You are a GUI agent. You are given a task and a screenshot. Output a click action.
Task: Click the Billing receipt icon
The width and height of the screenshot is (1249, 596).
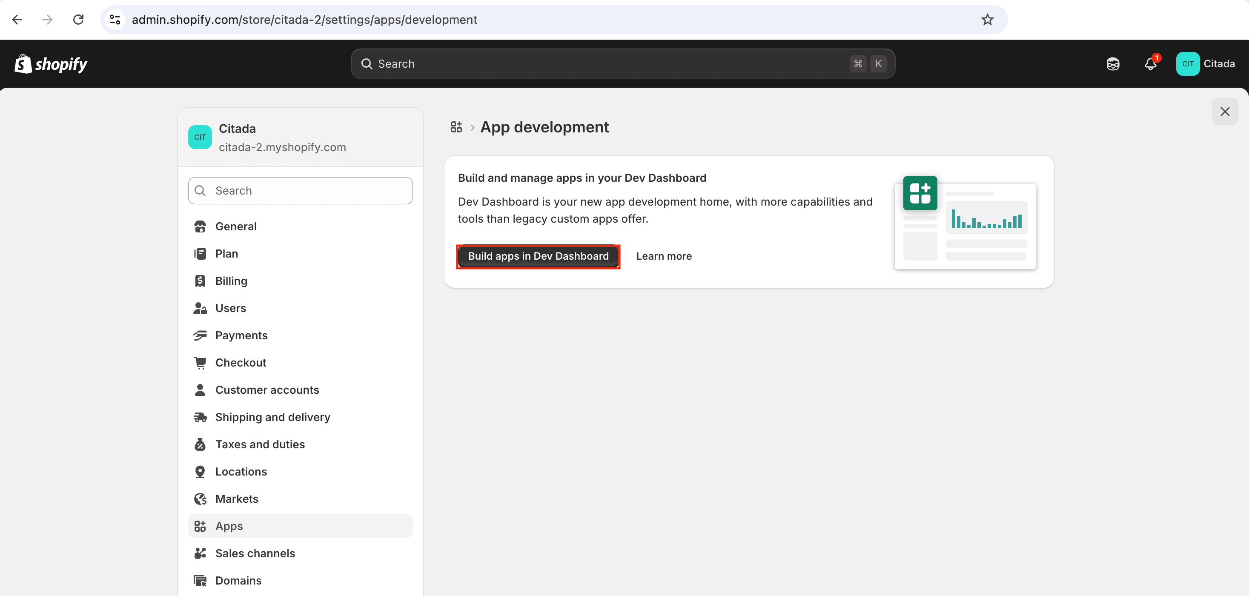tap(200, 281)
